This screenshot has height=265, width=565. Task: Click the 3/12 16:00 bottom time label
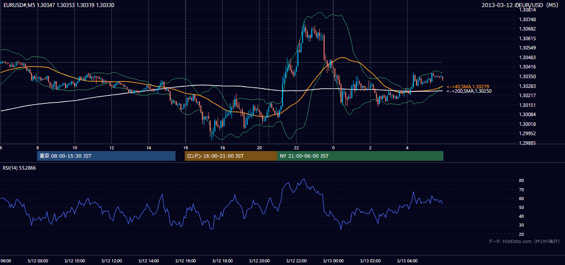[186, 261]
